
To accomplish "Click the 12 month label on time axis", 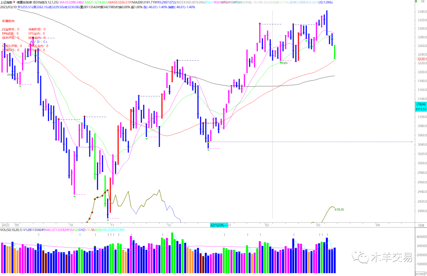I will 169,225.
